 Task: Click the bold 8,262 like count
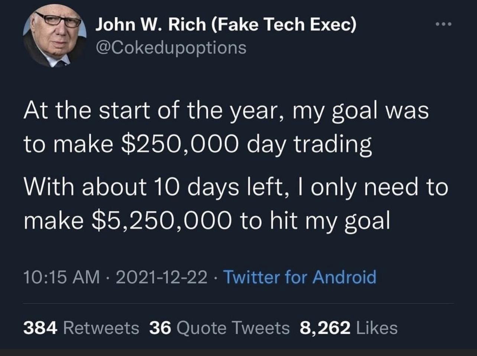click(x=325, y=328)
